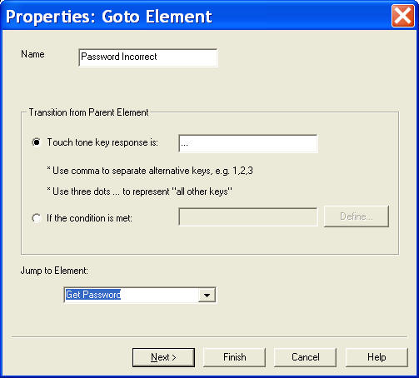Cancel the Goto Element dialog
Viewport: 419px width, 378px height.
306,357
